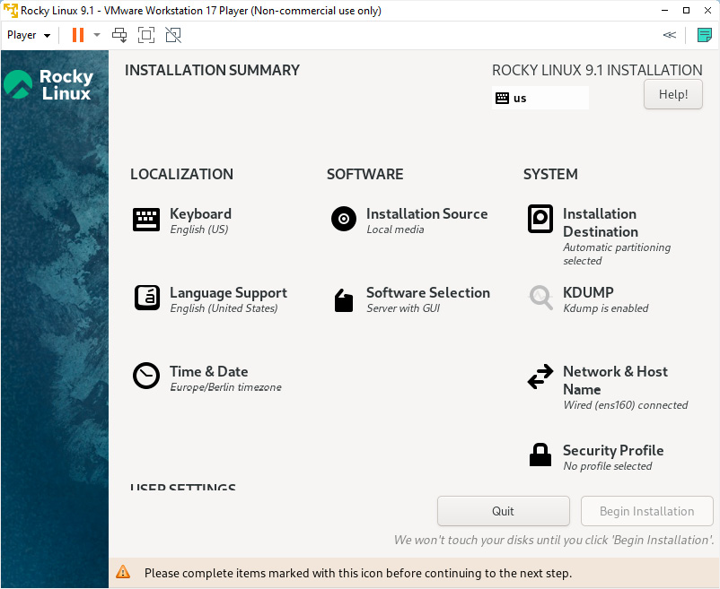
Task: Click the 'ROCKY LINUX 9.1 INSTALLATION' title
Action: pyautogui.click(x=597, y=70)
